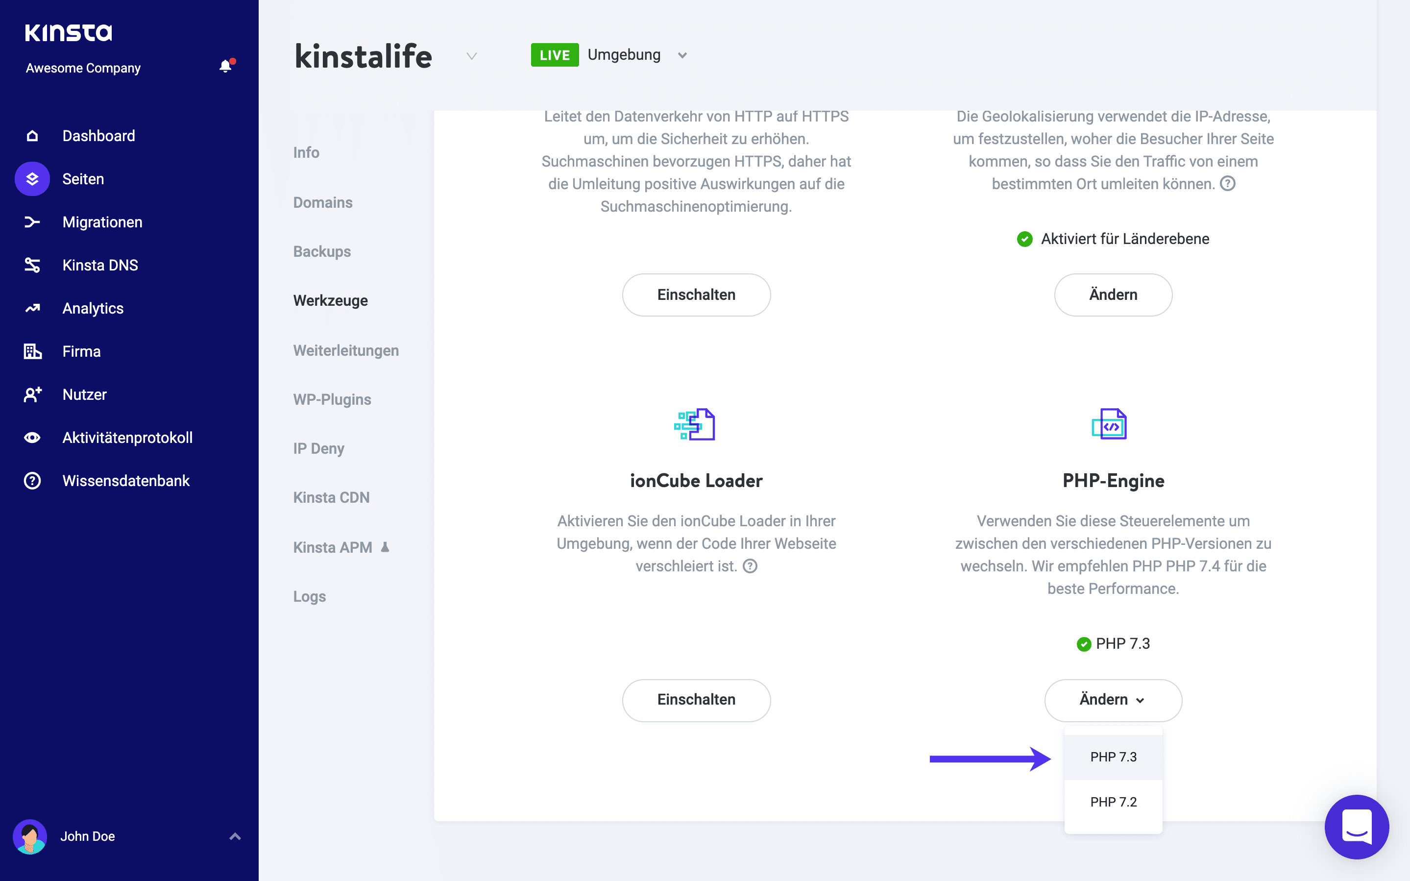
Task: Go to Aktivitätenprotokoll in sidebar
Action: tap(127, 438)
